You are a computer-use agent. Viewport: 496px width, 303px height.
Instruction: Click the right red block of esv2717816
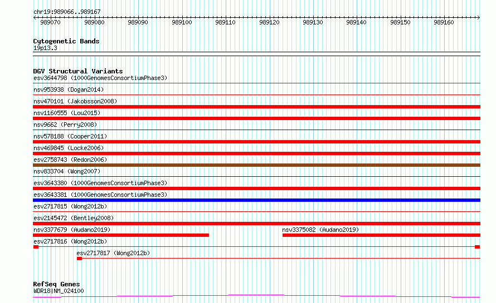(478, 247)
